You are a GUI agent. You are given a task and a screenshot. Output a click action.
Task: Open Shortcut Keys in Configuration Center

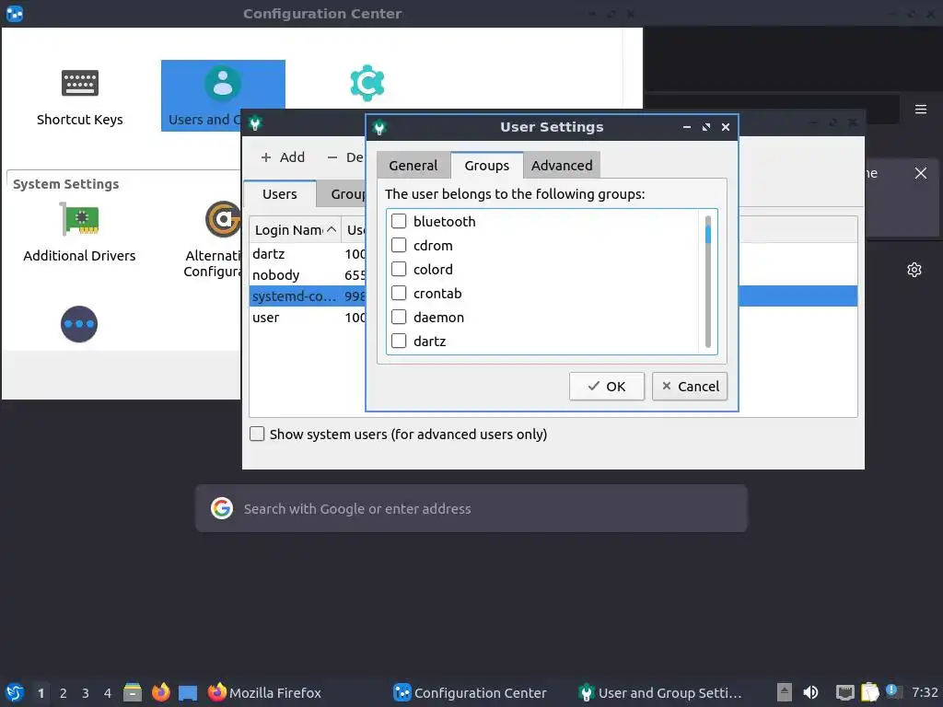(79, 96)
